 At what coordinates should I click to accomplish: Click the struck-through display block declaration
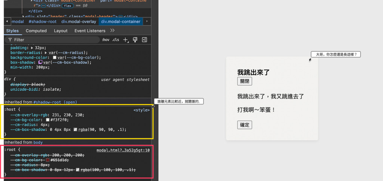point(28,85)
